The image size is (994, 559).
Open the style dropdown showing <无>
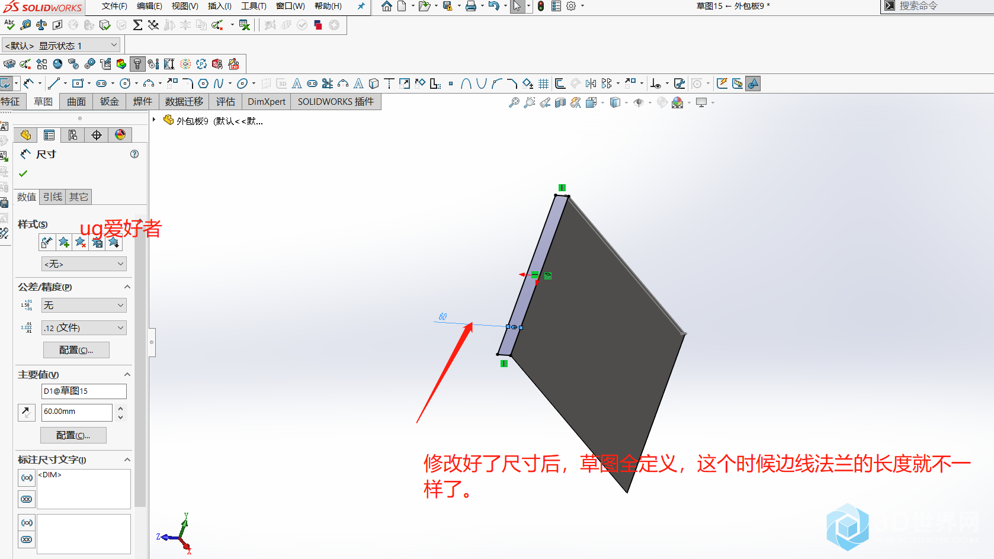point(84,264)
